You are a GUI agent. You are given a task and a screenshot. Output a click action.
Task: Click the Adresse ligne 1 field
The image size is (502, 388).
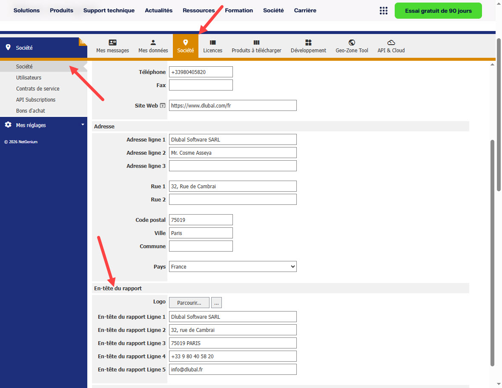(x=233, y=139)
